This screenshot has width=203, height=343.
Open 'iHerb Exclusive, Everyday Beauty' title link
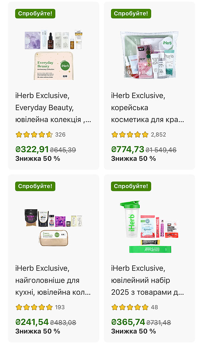(53, 108)
